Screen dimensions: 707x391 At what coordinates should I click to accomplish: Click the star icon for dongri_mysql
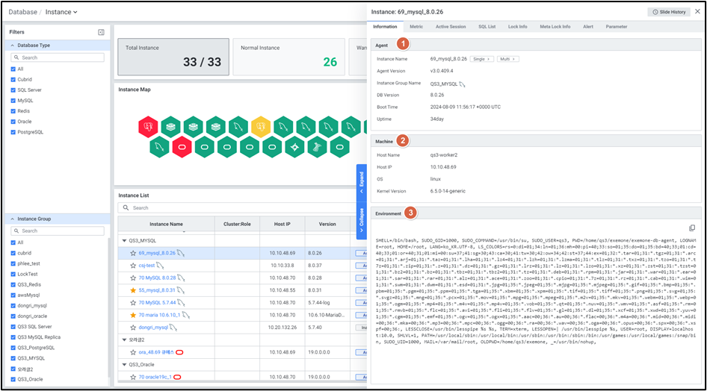click(134, 327)
